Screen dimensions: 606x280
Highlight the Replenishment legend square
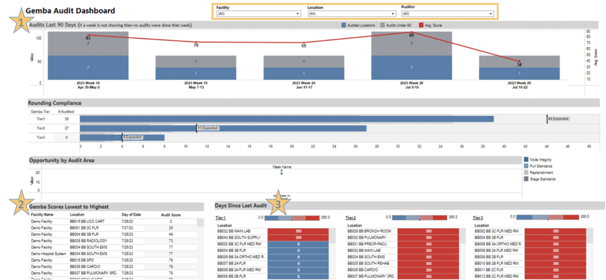pos(526,172)
